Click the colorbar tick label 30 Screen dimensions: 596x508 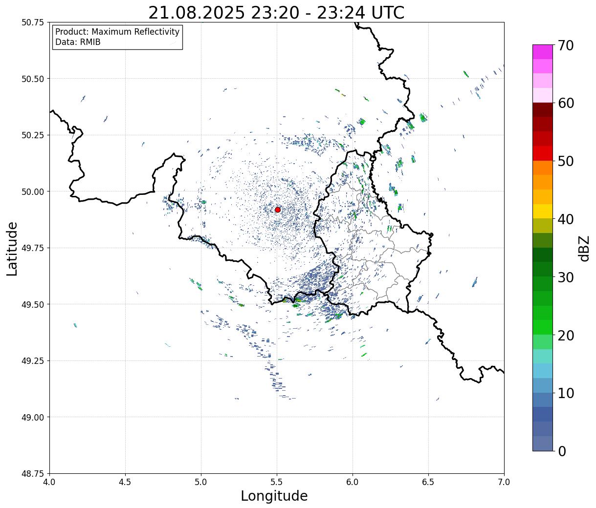(x=566, y=277)
